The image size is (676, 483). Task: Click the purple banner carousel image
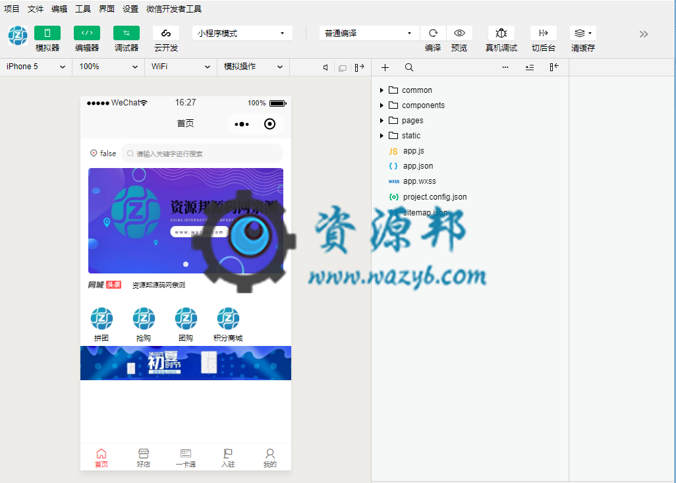point(186,220)
